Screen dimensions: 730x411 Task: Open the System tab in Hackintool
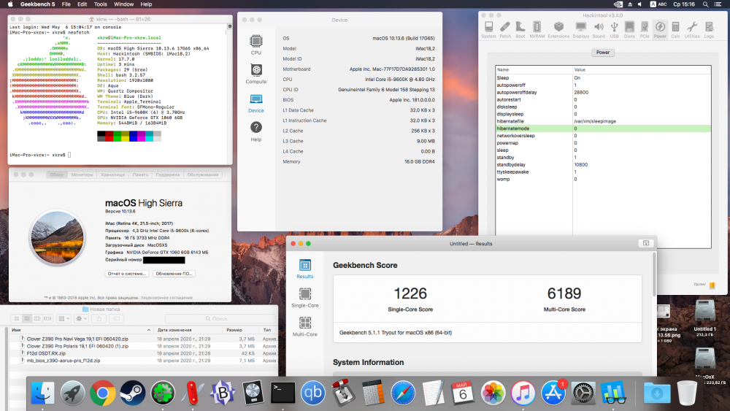pyautogui.click(x=488, y=29)
